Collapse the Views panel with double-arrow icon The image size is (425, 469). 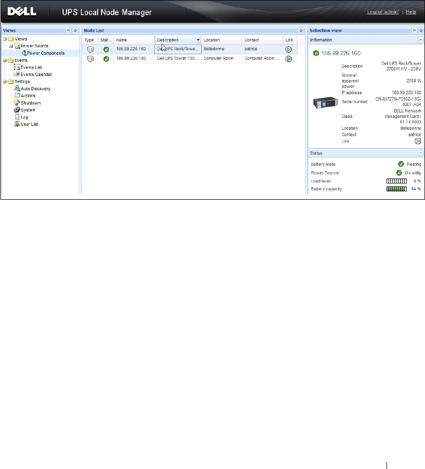(69, 30)
